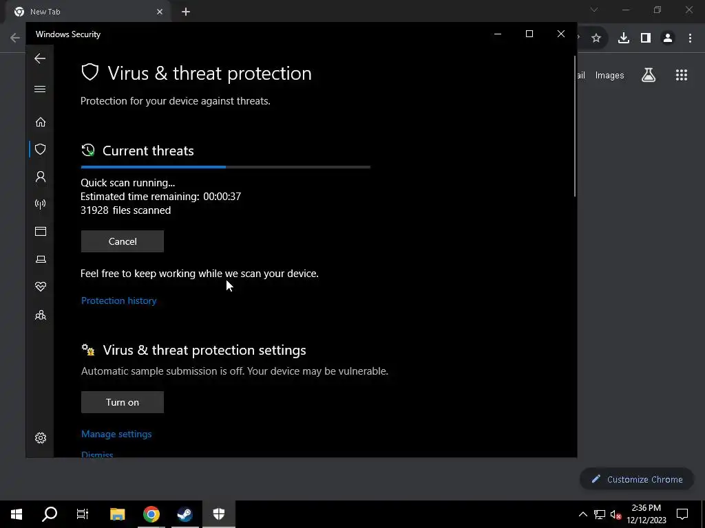The height and width of the screenshot is (528, 705).
Task: Open the taskbar clock and date
Action: tap(646, 514)
